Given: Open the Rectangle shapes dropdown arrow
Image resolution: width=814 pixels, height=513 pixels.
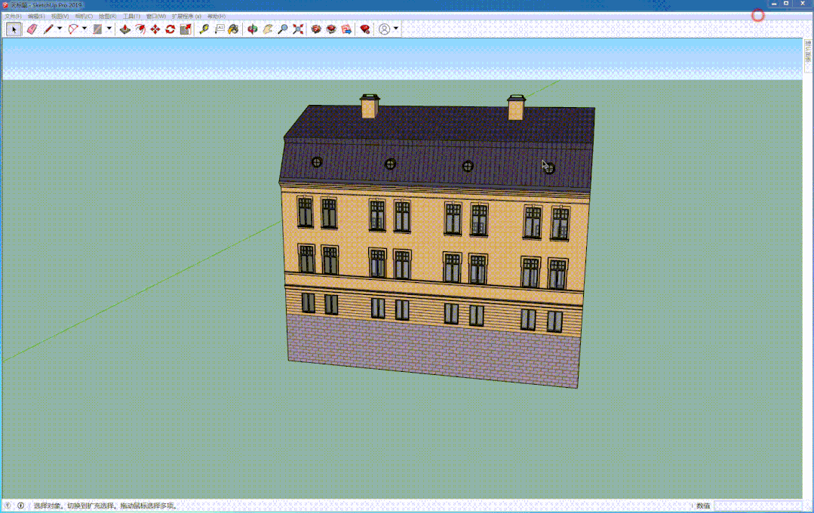Looking at the screenshot, I should click(x=109, y=29).
